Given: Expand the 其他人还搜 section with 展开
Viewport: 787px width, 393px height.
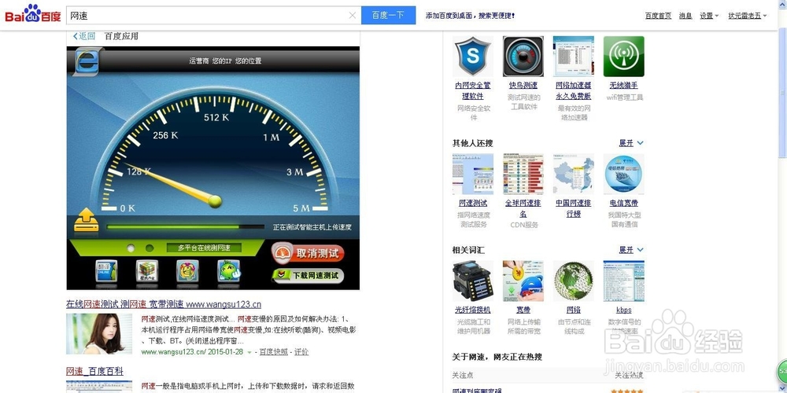Looking at the screenshot, I should pyautogui.click(x=626, y=143).
